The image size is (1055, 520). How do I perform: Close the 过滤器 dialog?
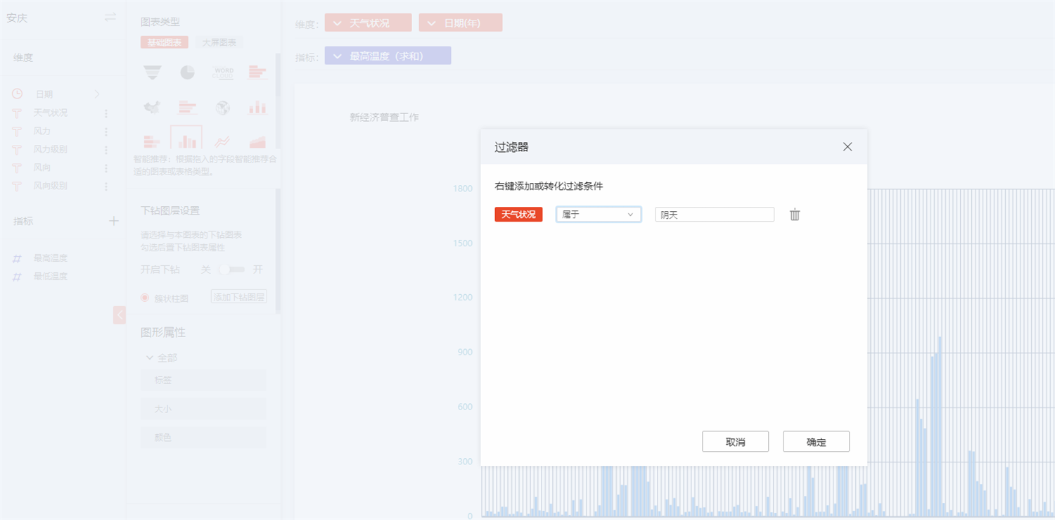848,147
